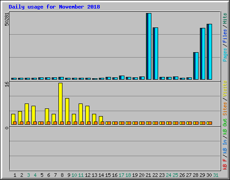Screen dimensions: 230x180
Task: Click day label 1 on x-axis
Action: (x=15, y=175)
